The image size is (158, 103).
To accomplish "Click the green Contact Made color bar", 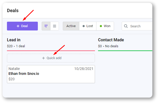I will click(x=125, y=51).
